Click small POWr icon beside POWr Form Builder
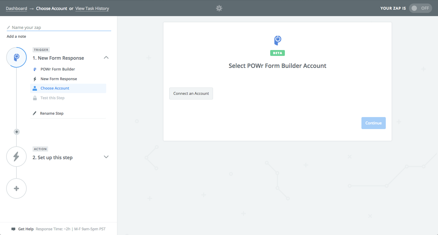The width and height of the screenshot is (438, 235). coord(35,69)
